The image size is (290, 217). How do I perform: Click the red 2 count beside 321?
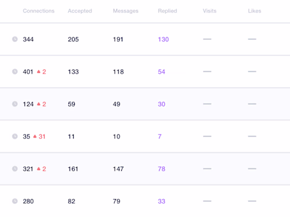point(44,169)
